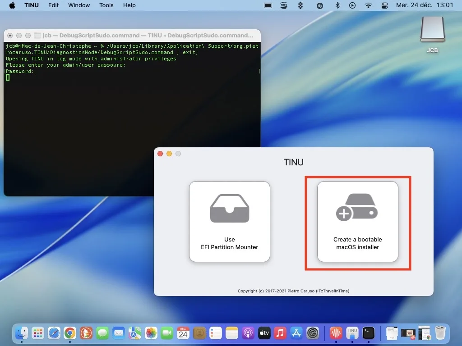Screen dimensions: 462x346
Task: Close the TINU window
Action: click(x=160, y=154)
